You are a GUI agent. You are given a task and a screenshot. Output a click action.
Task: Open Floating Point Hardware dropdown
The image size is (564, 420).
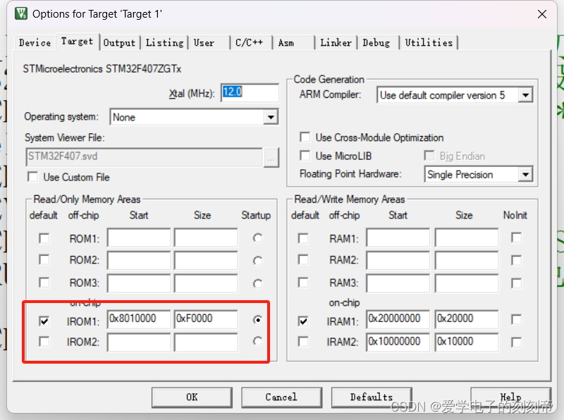pyautogui.click(x=479, y=174)
